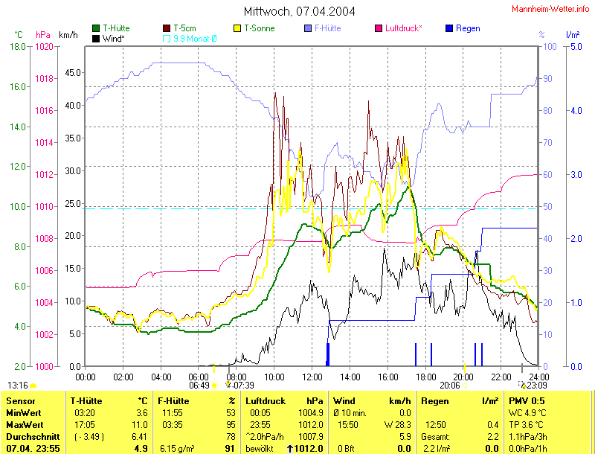The image size is (595, 454).
Task: Click the cyan 9.9 Monat-Ø legend box
Action: (x=167, y=37)
